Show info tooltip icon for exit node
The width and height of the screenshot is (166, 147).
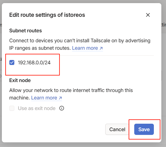coord(62,108)
